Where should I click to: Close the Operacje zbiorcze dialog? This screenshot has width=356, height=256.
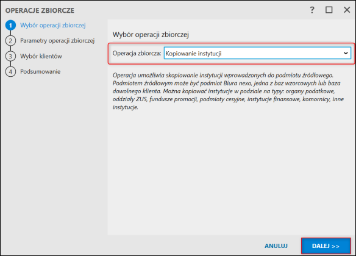click(x=347, y=10)
